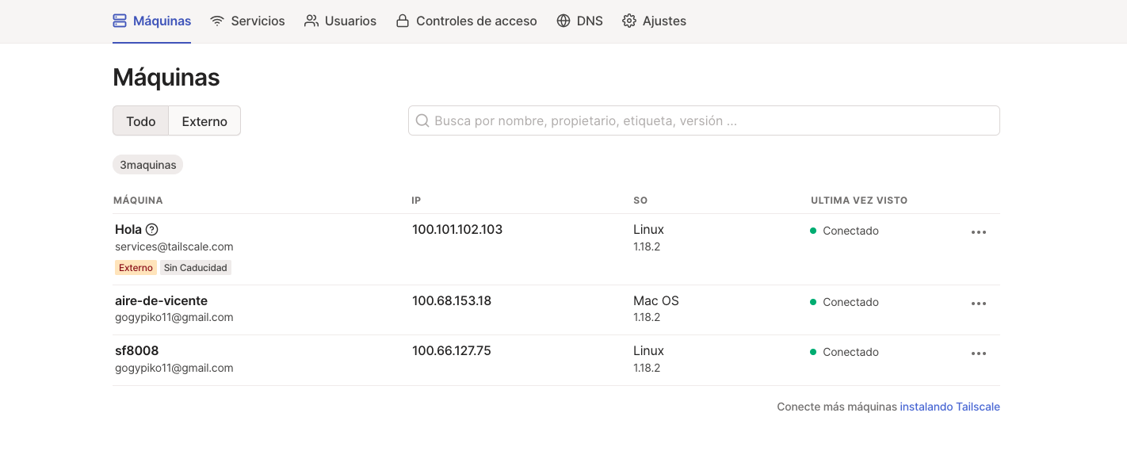Follow the instalando Tailscale link
The height and width of the screenshot is (451, 1127).
949,407
